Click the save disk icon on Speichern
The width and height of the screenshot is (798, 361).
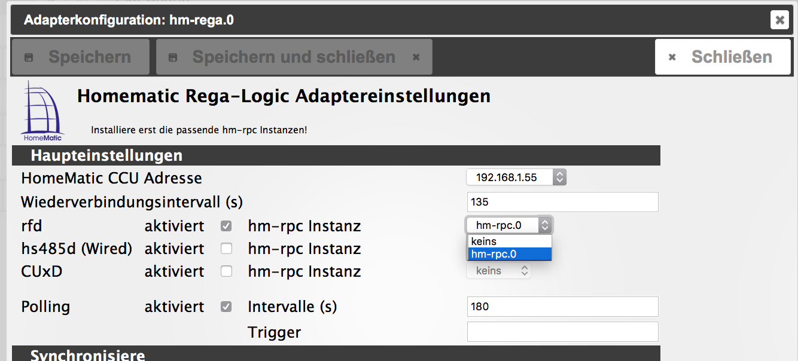click(29, 57)
